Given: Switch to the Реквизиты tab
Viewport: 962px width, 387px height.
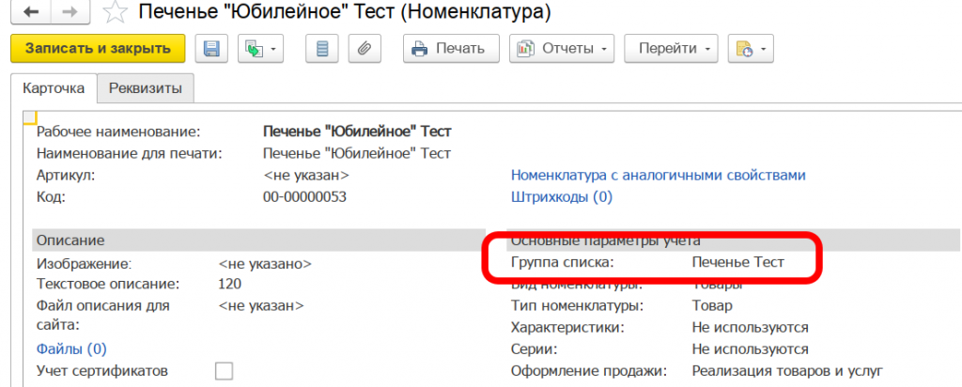Looking at the screenshot, I should point(145,88).
